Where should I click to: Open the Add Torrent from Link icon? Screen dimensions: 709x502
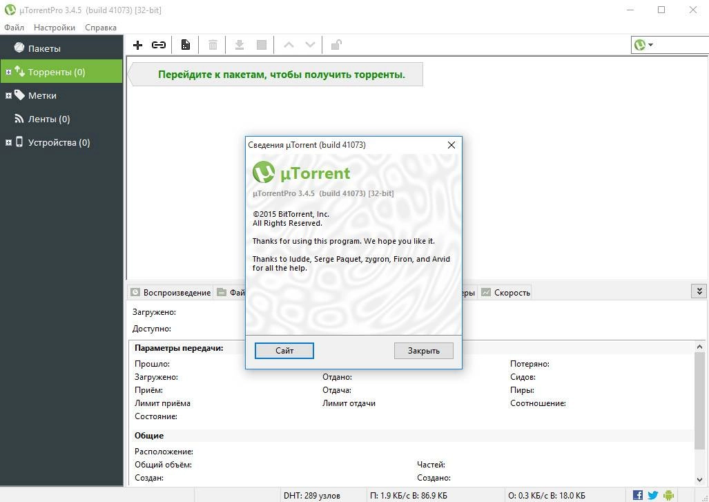159,44
